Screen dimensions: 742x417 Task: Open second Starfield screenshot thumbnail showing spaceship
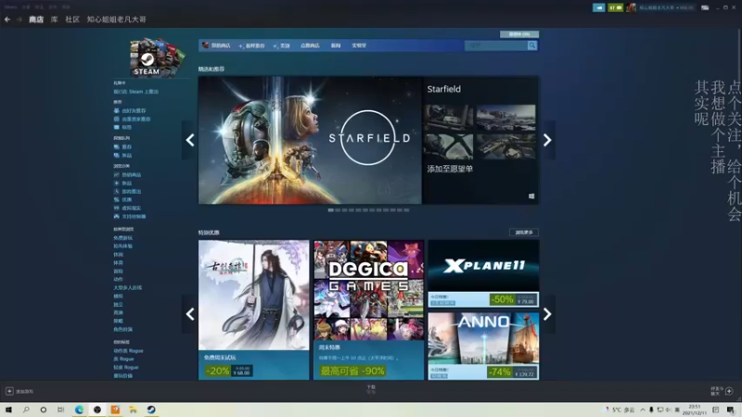click(505, 118)
